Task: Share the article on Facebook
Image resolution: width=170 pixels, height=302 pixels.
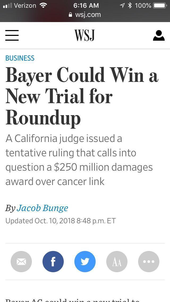Action: 53,262
